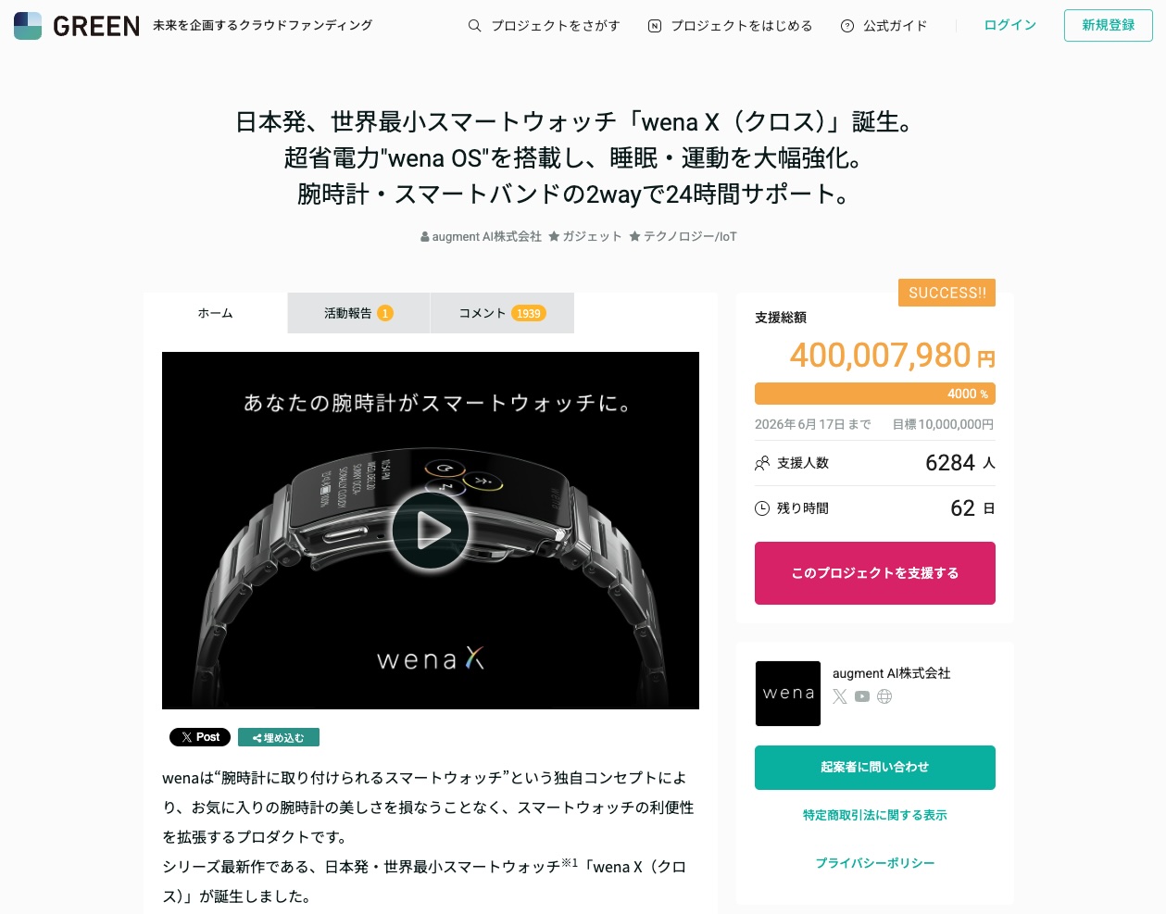
Task: Open project search magnifier icon
Action: click(474, 26)
